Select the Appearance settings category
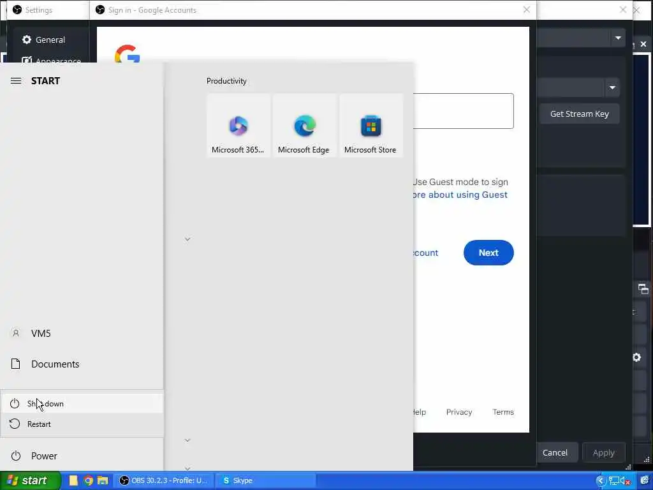653x490 pixels. 51,61
